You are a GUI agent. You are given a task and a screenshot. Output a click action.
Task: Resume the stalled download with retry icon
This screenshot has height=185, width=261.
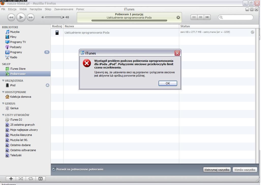pos(252,32)
